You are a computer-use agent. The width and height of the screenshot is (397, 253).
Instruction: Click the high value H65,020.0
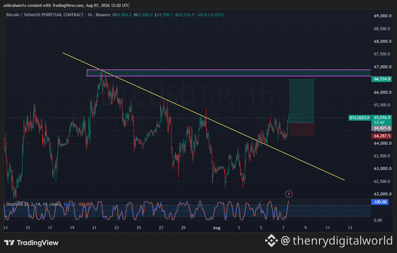pyautogui.click(x=143, y=15)
